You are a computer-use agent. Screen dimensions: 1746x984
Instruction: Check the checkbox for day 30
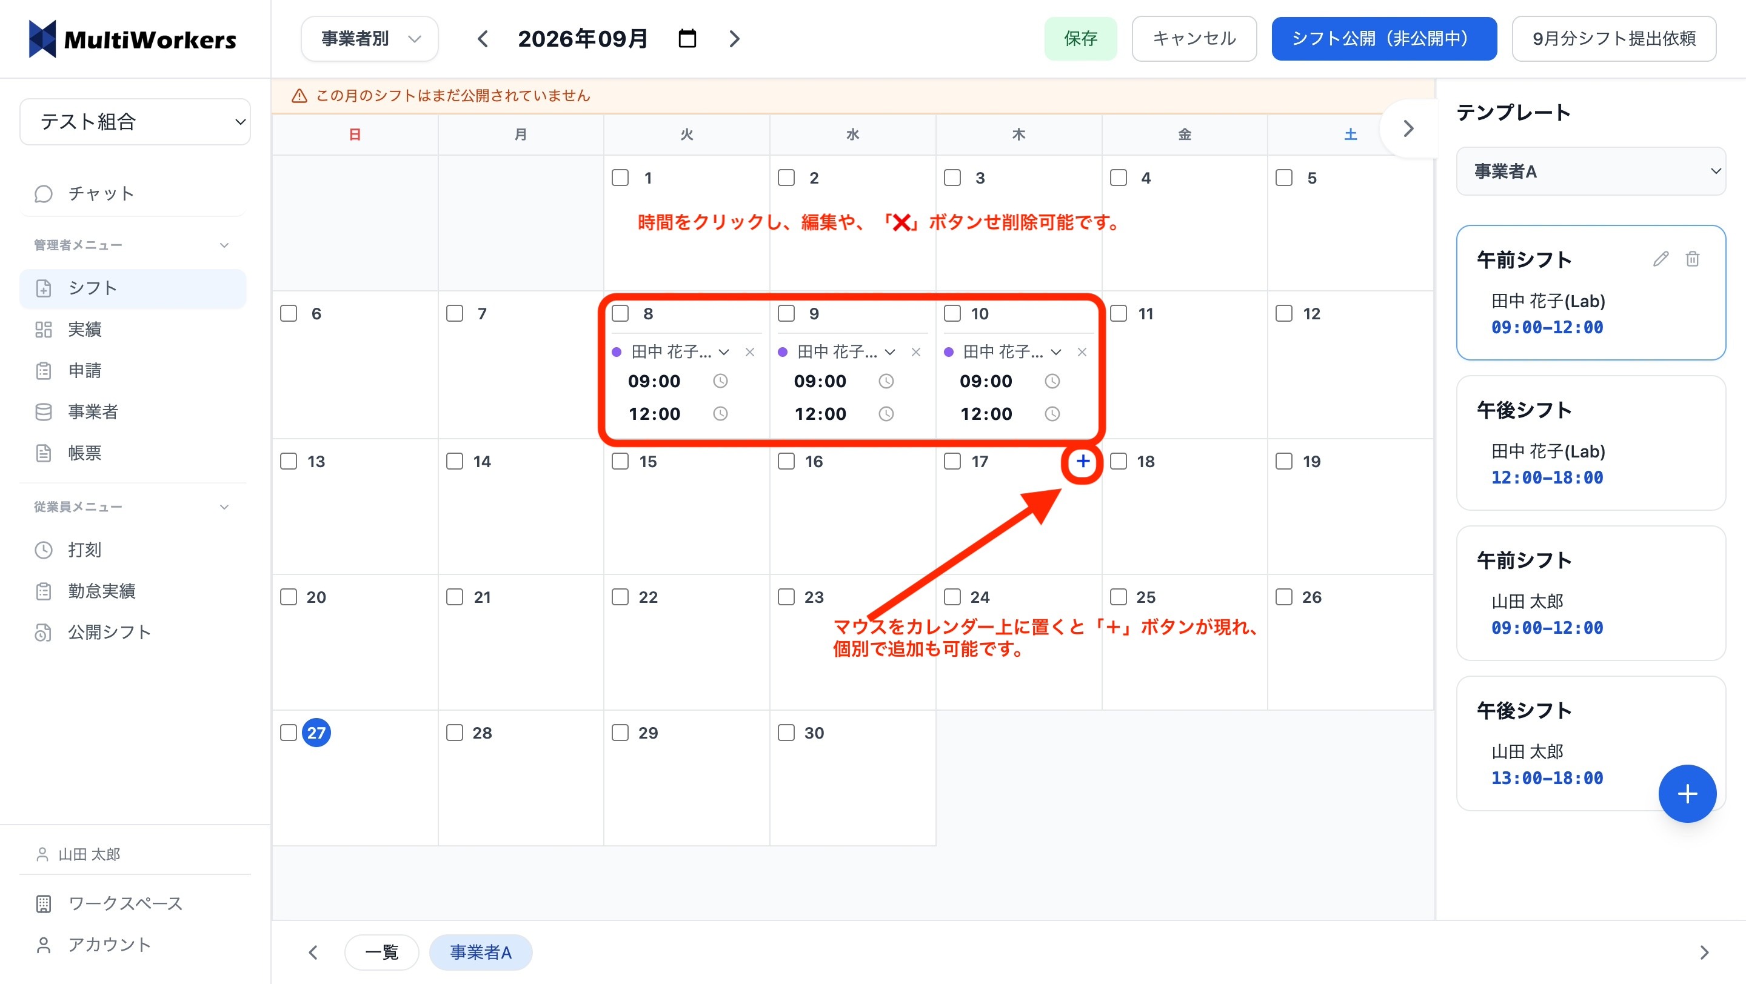pos(786,733)
